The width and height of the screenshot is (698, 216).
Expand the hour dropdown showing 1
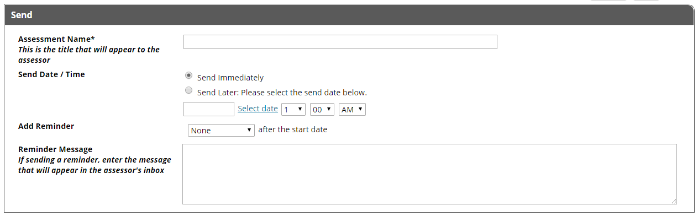click(293, 110)
